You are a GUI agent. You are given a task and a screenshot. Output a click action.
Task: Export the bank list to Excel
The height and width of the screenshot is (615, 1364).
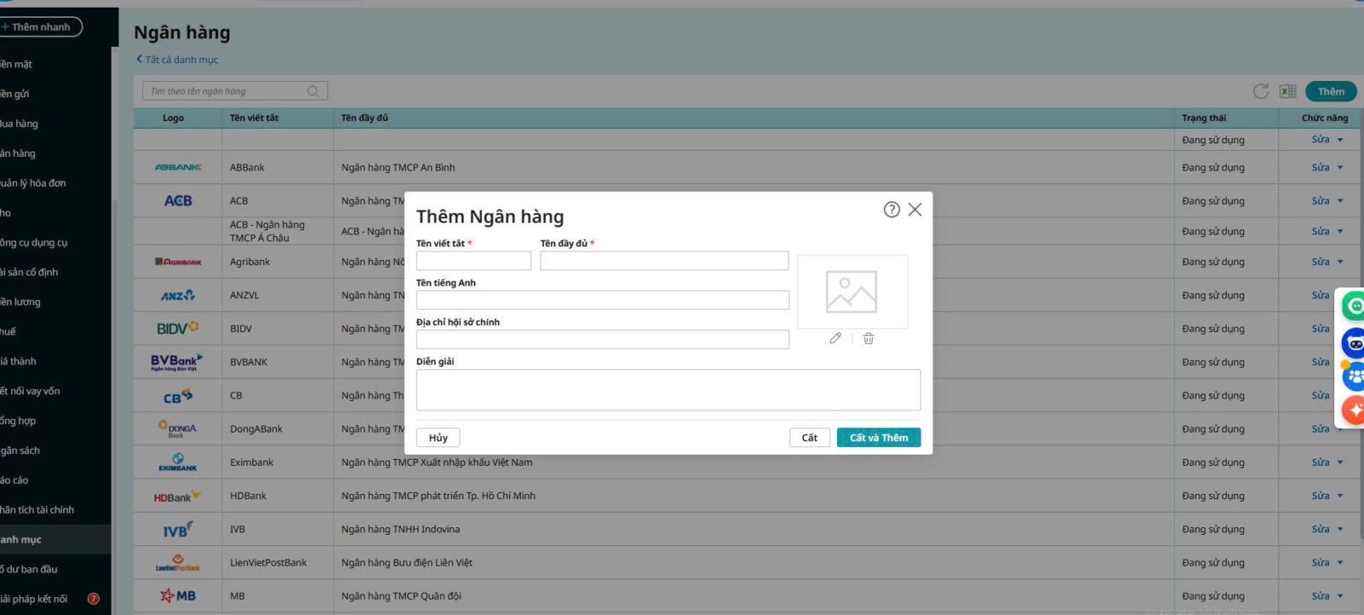pyautogui.click(x=1288, y=91)
